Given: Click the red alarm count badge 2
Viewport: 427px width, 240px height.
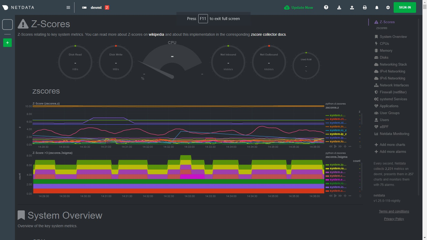Looking at the screenshot, I should tap(107, 7).
